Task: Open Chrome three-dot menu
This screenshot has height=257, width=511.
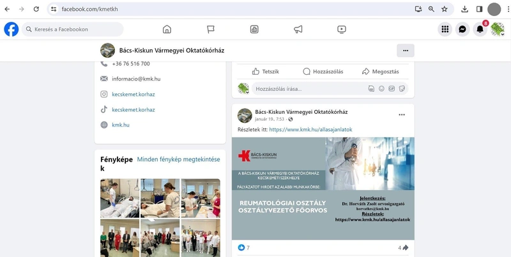Action: point(508,9)
